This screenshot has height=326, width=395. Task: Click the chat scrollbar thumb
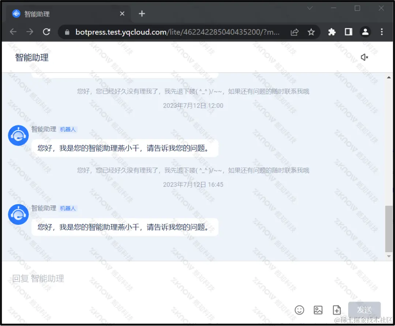pos(389,229)
